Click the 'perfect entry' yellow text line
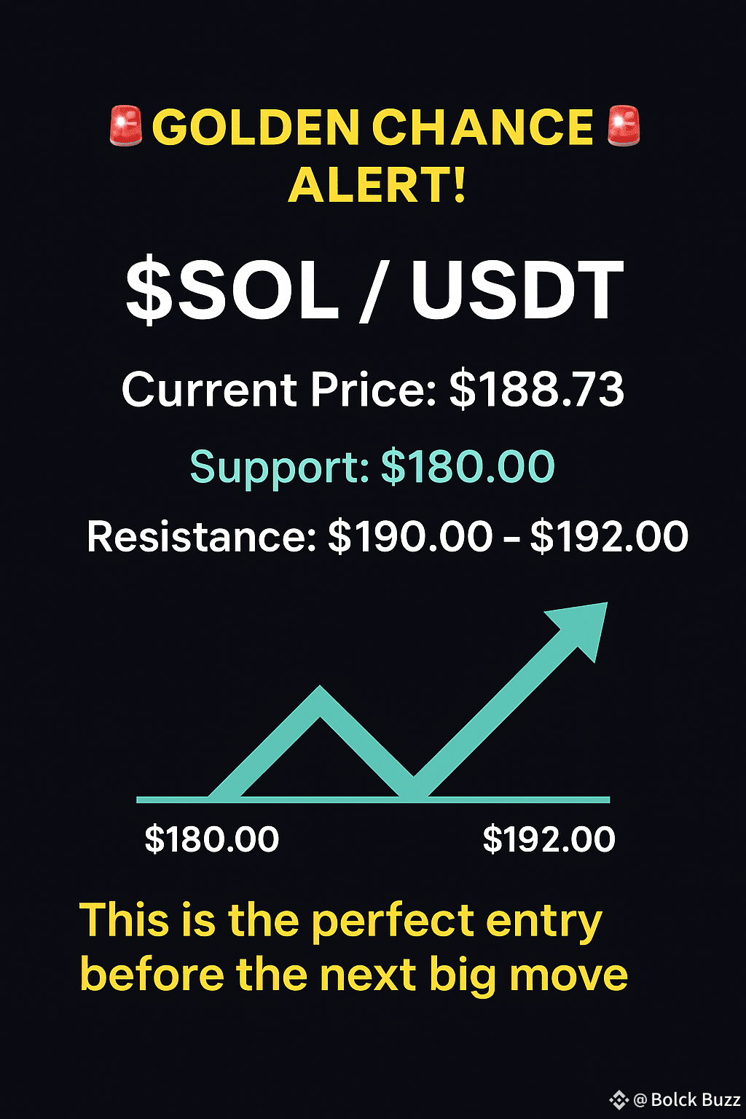 (341, 922)
